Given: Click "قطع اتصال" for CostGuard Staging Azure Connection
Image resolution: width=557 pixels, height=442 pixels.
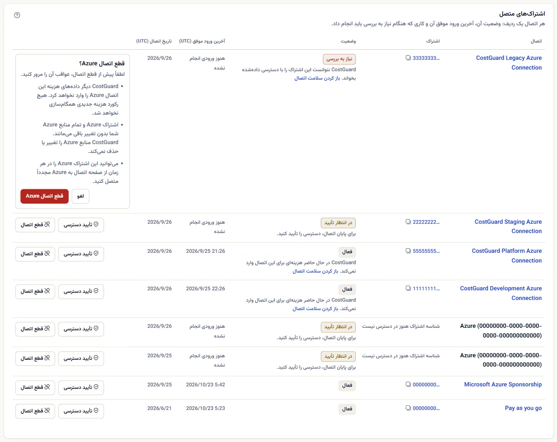Looking at the screenshot, I should click(x=35, y=225).
